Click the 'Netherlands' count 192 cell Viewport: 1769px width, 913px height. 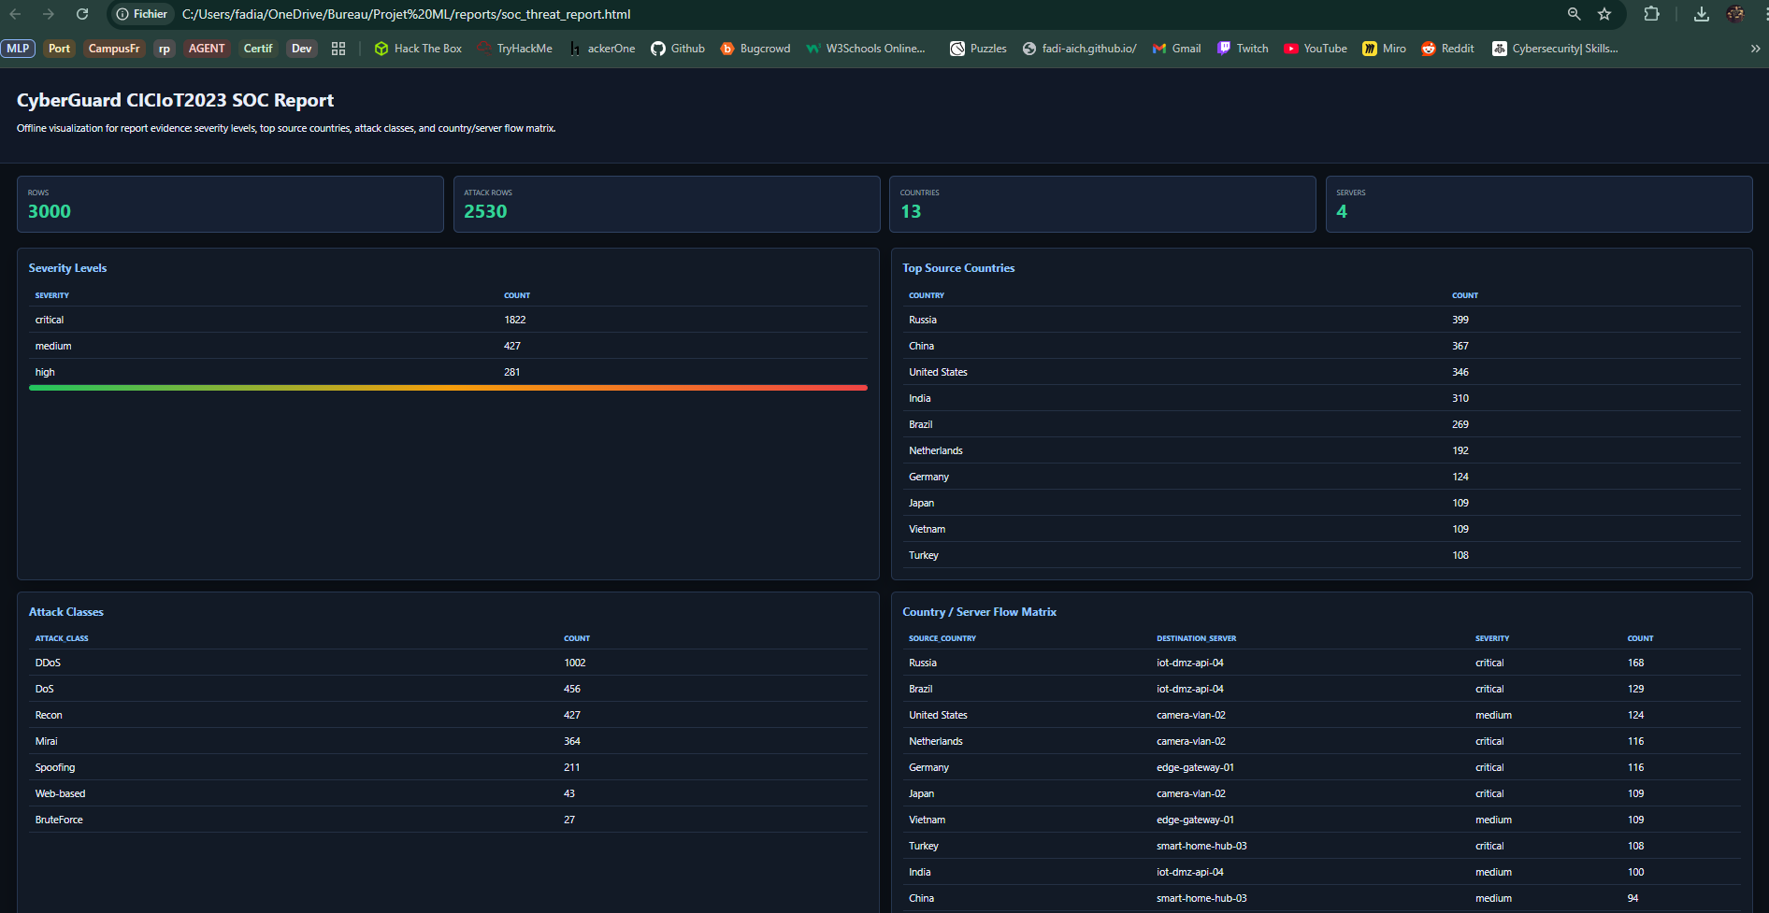[x=1460, y=450]
